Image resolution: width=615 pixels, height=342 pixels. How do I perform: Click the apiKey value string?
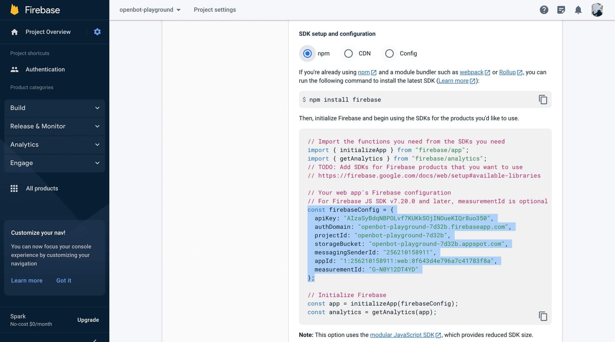click(417, 218)
